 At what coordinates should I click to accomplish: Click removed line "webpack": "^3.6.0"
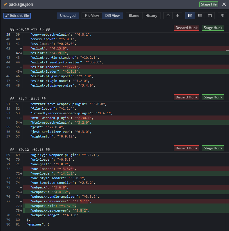click(126, 187)
